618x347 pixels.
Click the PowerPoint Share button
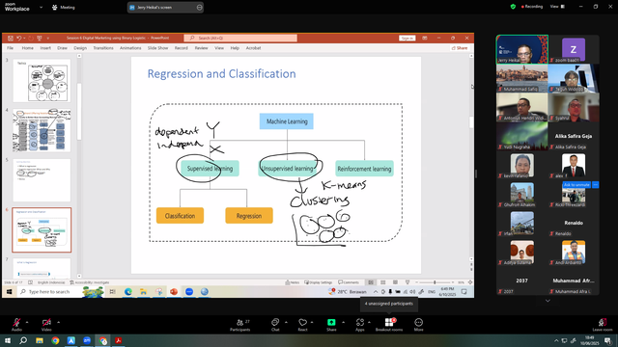(x=460, y=48)
